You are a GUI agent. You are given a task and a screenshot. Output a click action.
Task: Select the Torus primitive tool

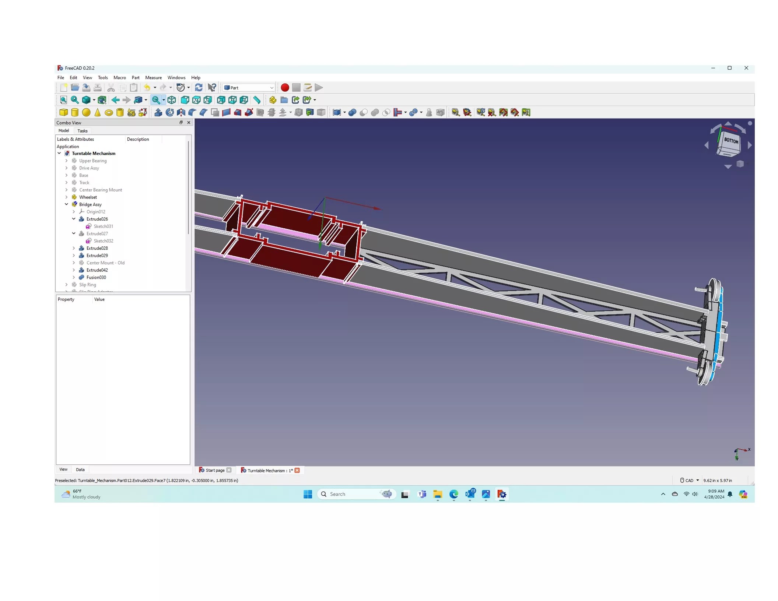coord(109,113)
